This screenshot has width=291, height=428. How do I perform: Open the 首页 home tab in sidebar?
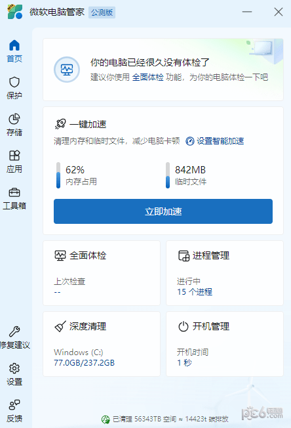[14, 51]
